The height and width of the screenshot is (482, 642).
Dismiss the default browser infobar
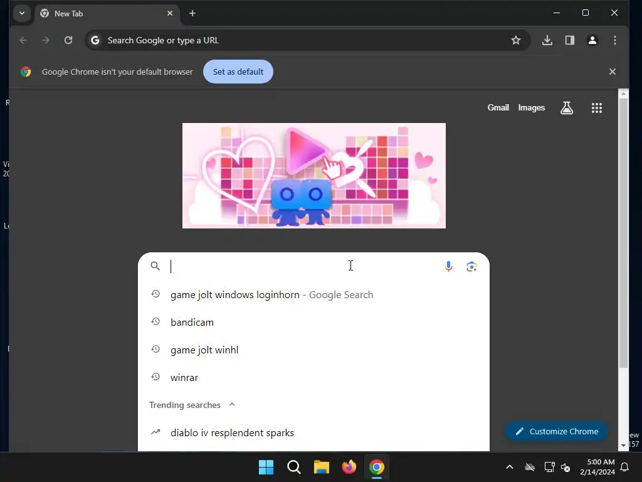click(x=612, y=72)
